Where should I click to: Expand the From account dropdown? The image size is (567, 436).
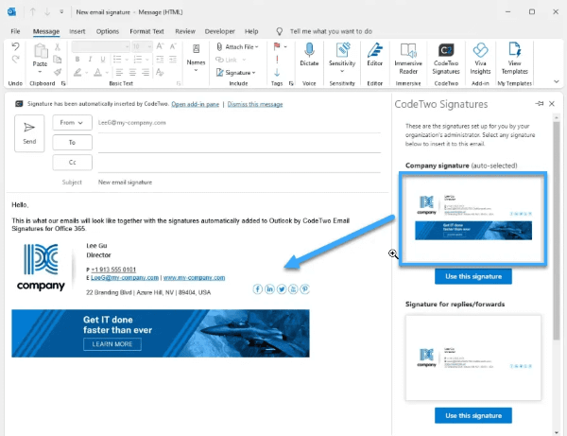point(72,122)
